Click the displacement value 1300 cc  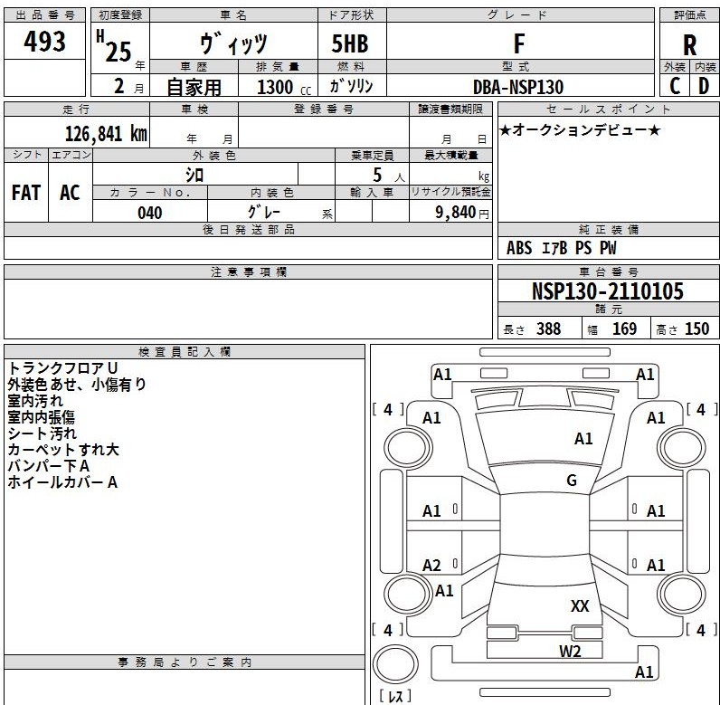(x=284, y=87)
